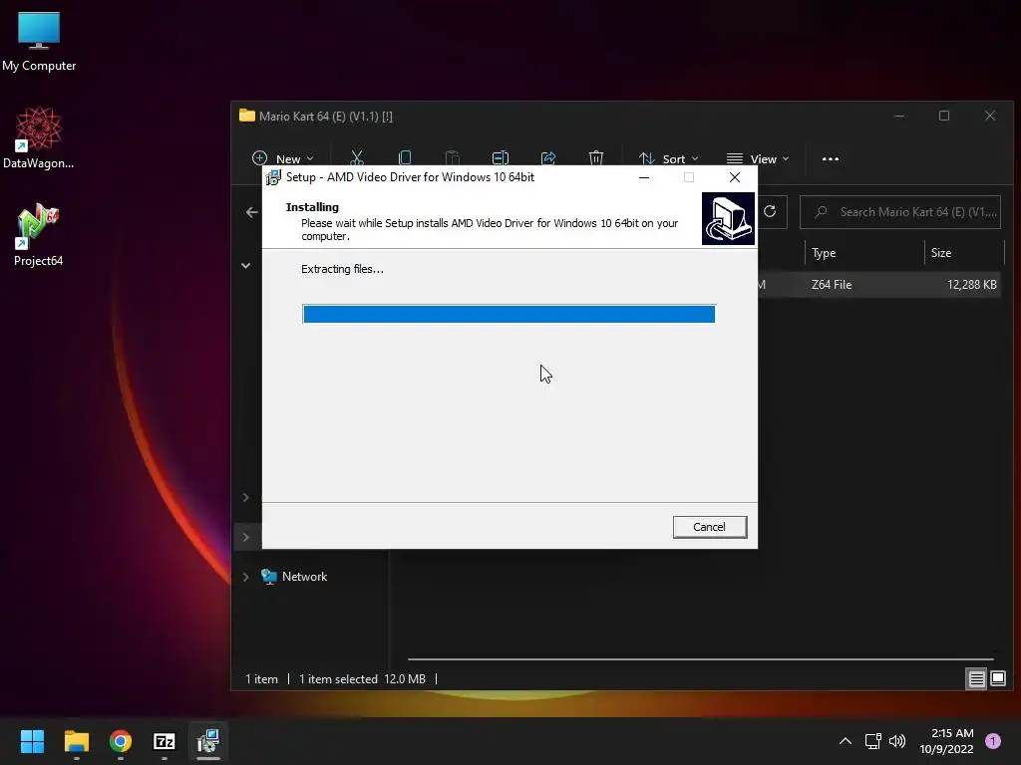The height and width of the screenshot is (765, 1021).
Task: Minimize the Mario Kart 64 Explorer window
Action: pos(899,117)
